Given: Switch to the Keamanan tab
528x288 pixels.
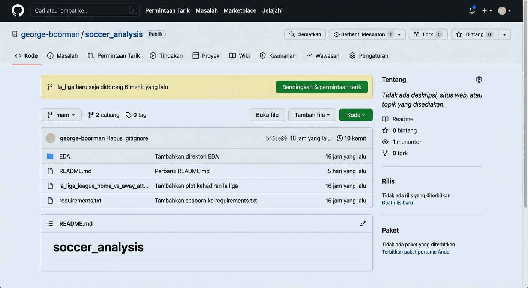Looking at the screenshot, I should tap(277, 56).
